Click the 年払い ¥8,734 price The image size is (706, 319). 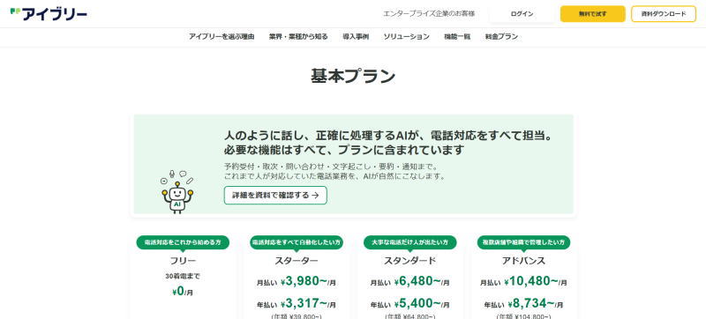[523, 304]
